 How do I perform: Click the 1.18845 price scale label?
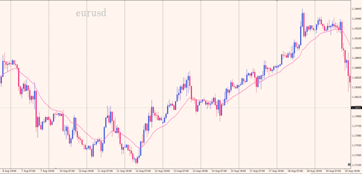(x=356, y=58)
